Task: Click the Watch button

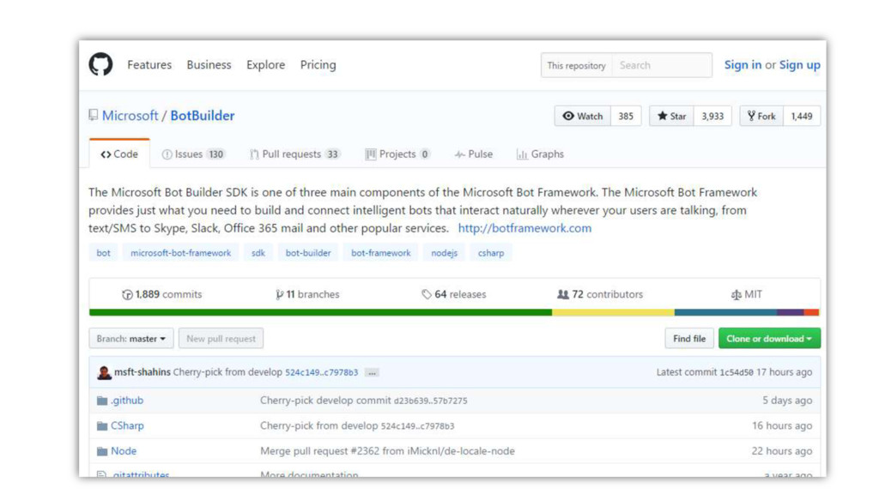Action: pos(583,116)
